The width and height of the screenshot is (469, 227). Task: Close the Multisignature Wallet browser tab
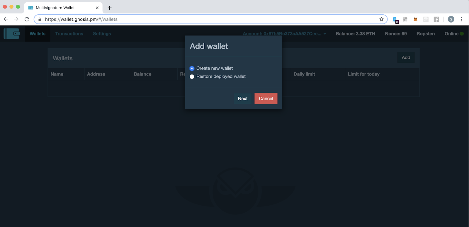(97, 8)
